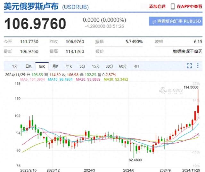Select the 30分 interval tab
The image size is (205, 172).
[109, 66]
